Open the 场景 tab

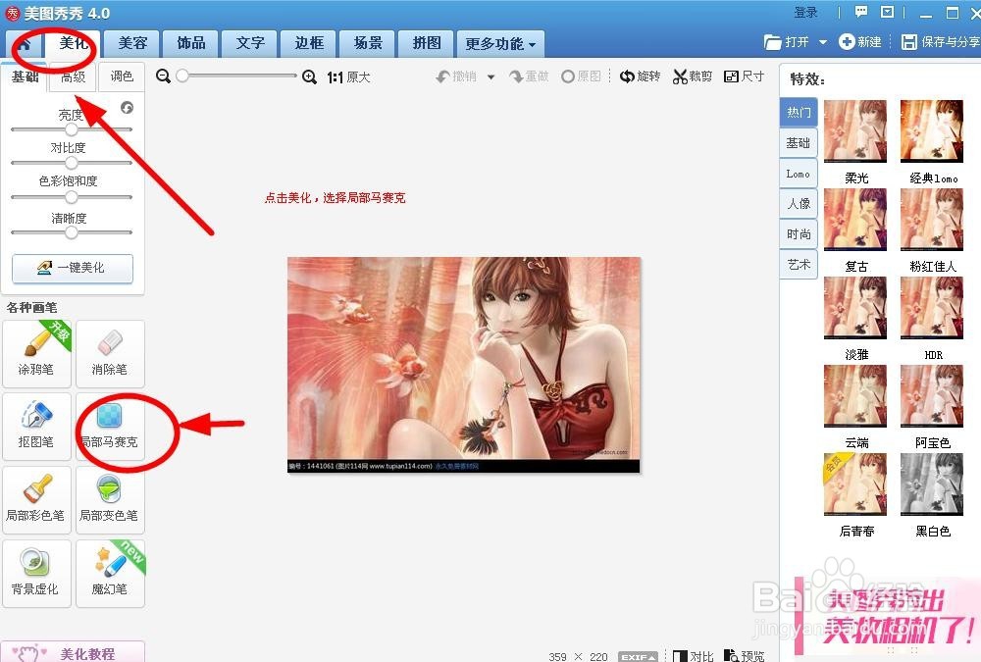(367, 43)
